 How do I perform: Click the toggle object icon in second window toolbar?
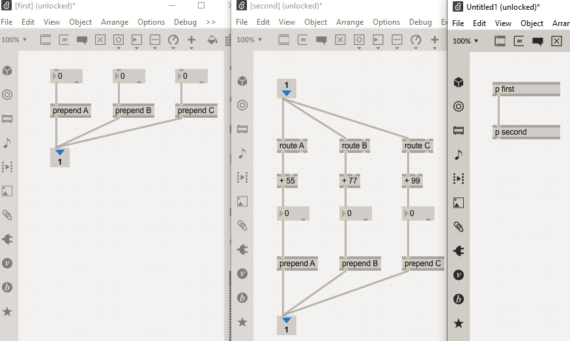tap(340, 40)
